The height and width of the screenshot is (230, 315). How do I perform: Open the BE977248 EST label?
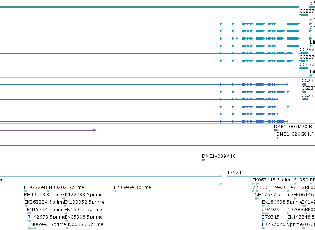click(36, 187)
